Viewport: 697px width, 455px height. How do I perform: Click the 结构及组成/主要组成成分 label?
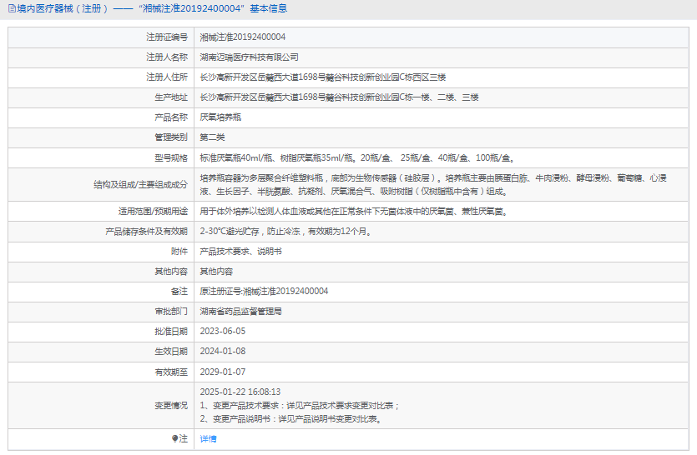click(140, 185)
